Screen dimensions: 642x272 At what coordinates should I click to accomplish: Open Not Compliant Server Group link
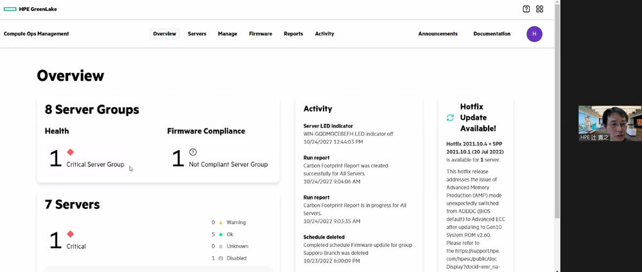tap(228, 164)
